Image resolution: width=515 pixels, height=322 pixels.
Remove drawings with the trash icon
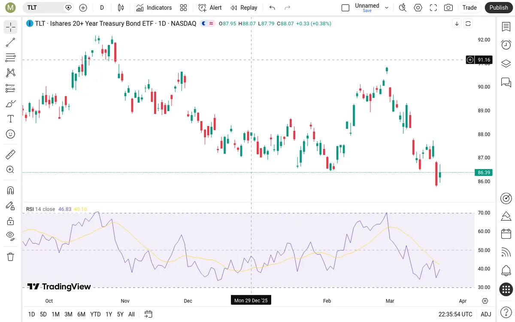[x=11, y=257]
